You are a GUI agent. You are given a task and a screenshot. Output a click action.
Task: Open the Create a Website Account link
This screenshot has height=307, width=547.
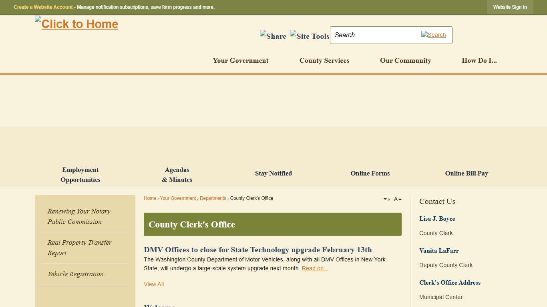[x=42, y=7]
